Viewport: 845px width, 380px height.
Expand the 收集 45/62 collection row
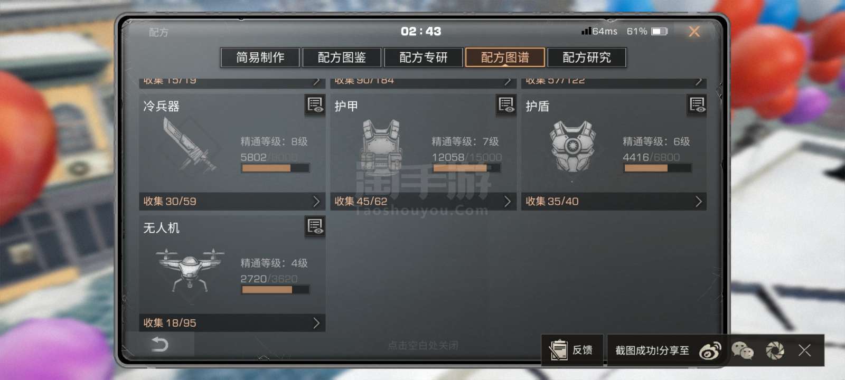click(424, 201)
